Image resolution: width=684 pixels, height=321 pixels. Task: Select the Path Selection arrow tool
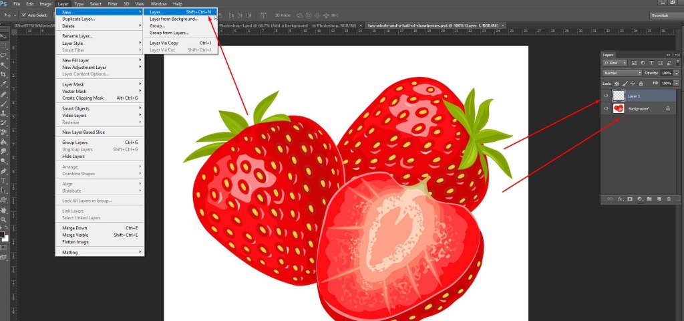point(4,190)
